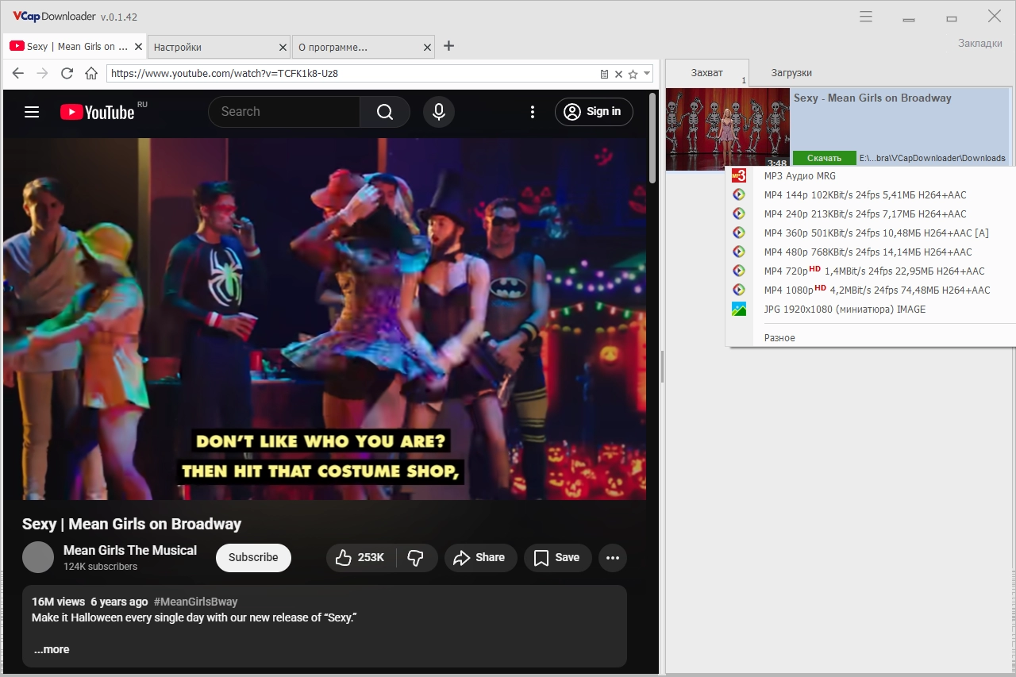Choose MP4 720p HD 22,95МБ format
This screenshot has height=677, width=1016.
pyautogui.click(x=871, y=271)
